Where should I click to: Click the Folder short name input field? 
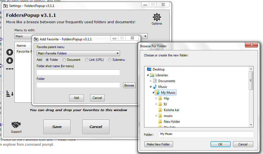pos(78,72)
